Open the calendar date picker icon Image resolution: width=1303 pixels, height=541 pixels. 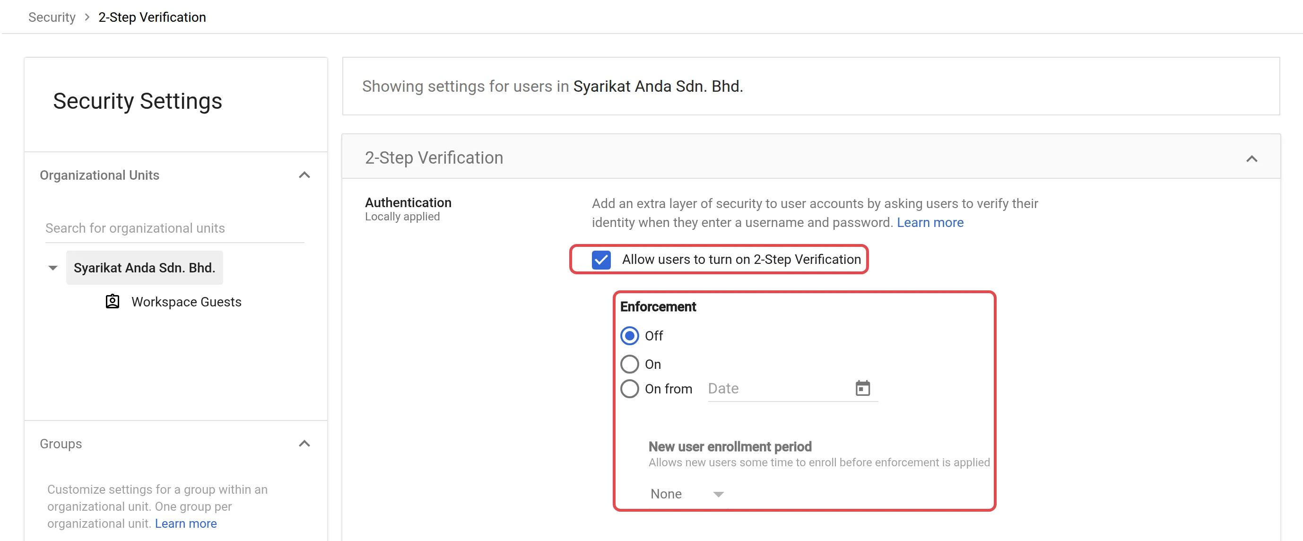(862, 388)
